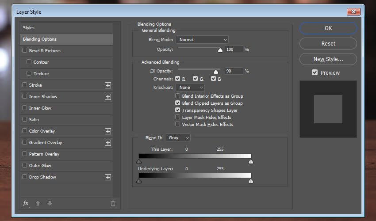376x221 pixels.
Task: Click the delete effect trash icon
Action: point(113,203)
